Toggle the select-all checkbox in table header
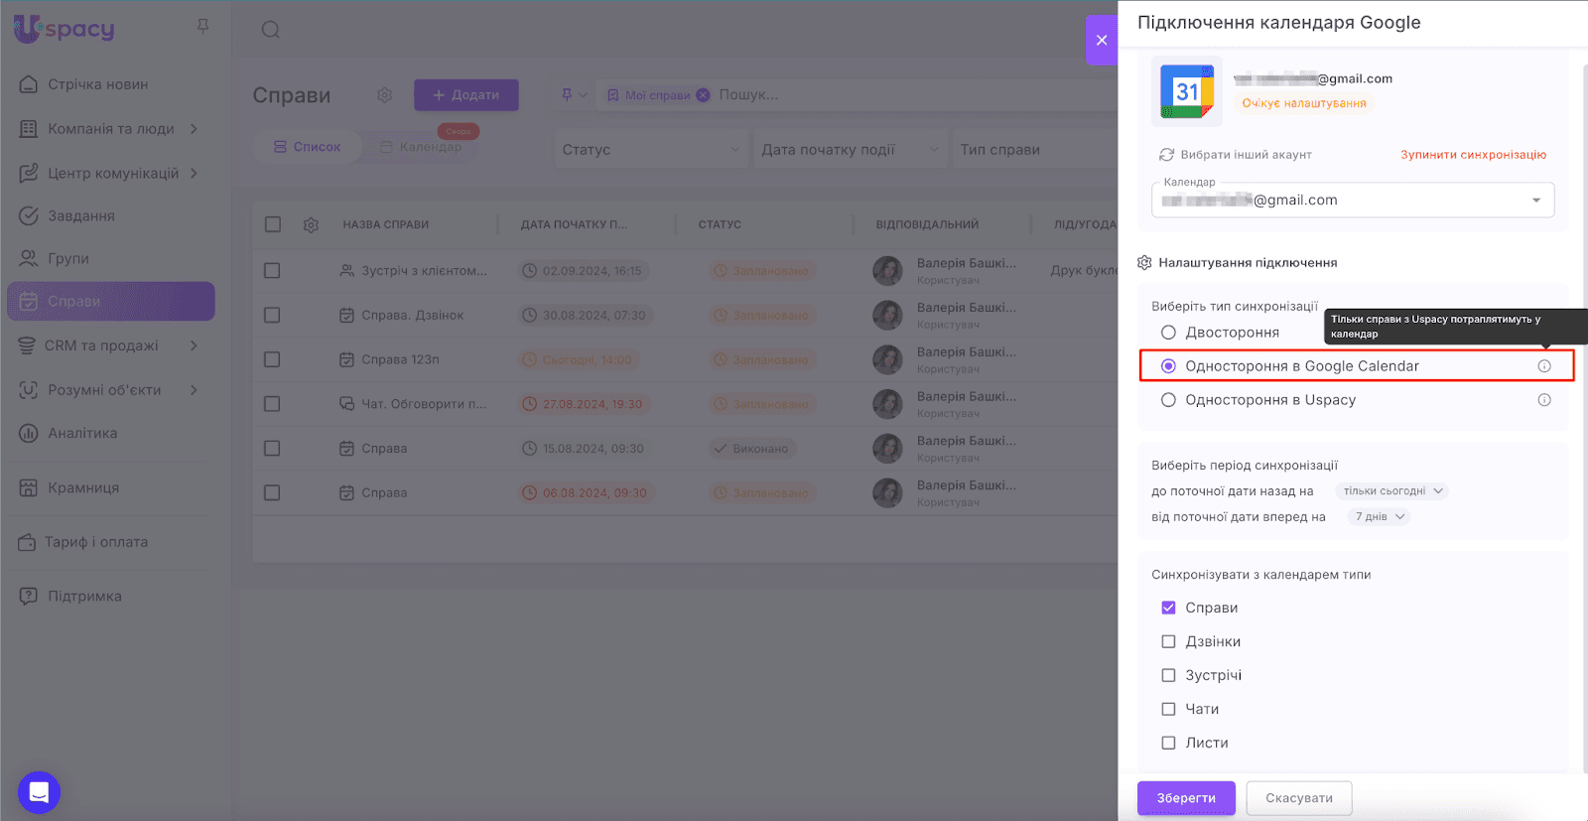The height and width of the screenshot is (821, 1588). coord(273,224)
